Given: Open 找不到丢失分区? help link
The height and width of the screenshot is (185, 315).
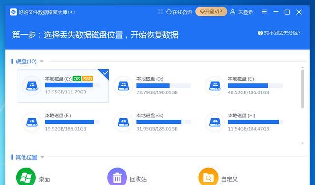Looking at the screenshot, I should coord(279,33).
